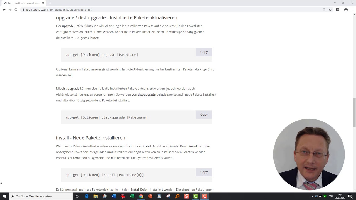The width and height of the screenshot is (356, 200).
Task: Open the clock showing 19:07
Action: [340, 196]
